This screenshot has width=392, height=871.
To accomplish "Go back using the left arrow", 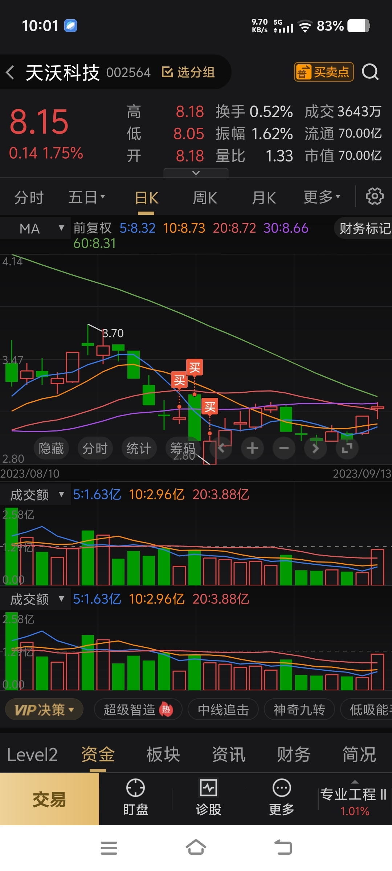I will tap(10, 72).
